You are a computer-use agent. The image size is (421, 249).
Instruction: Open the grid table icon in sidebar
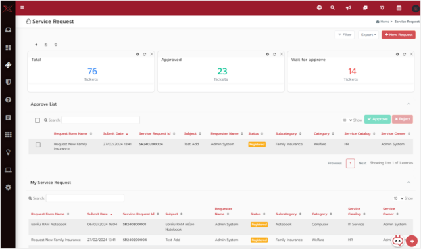[8, 135]
